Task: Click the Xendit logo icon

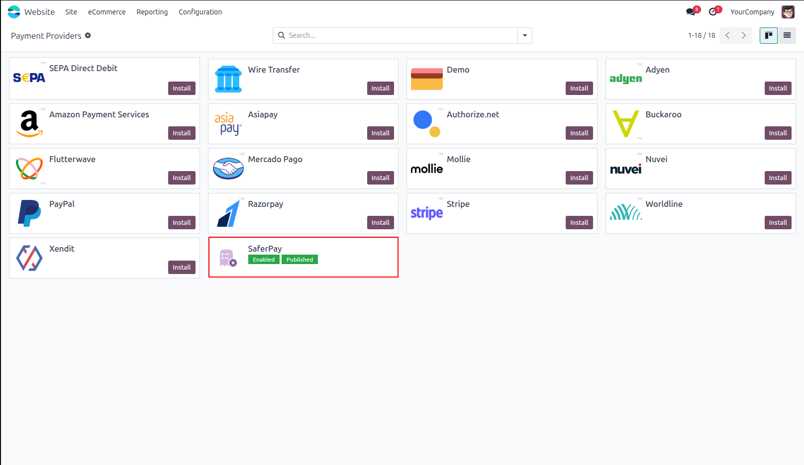Action: click(x=29, y=258)
